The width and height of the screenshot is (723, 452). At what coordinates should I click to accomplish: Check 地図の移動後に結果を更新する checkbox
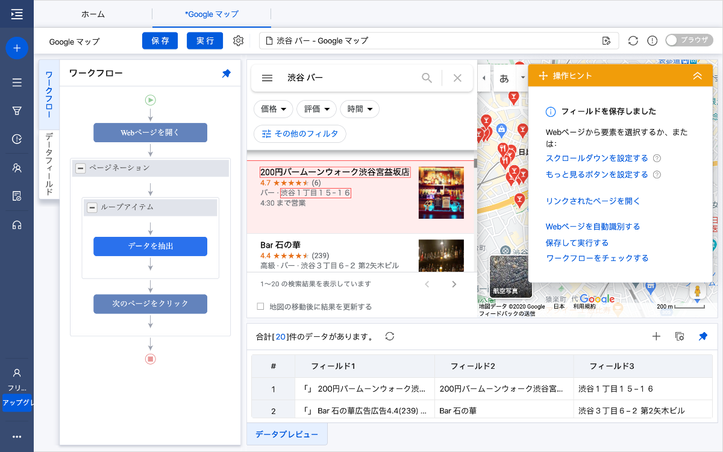coord(261,306)
